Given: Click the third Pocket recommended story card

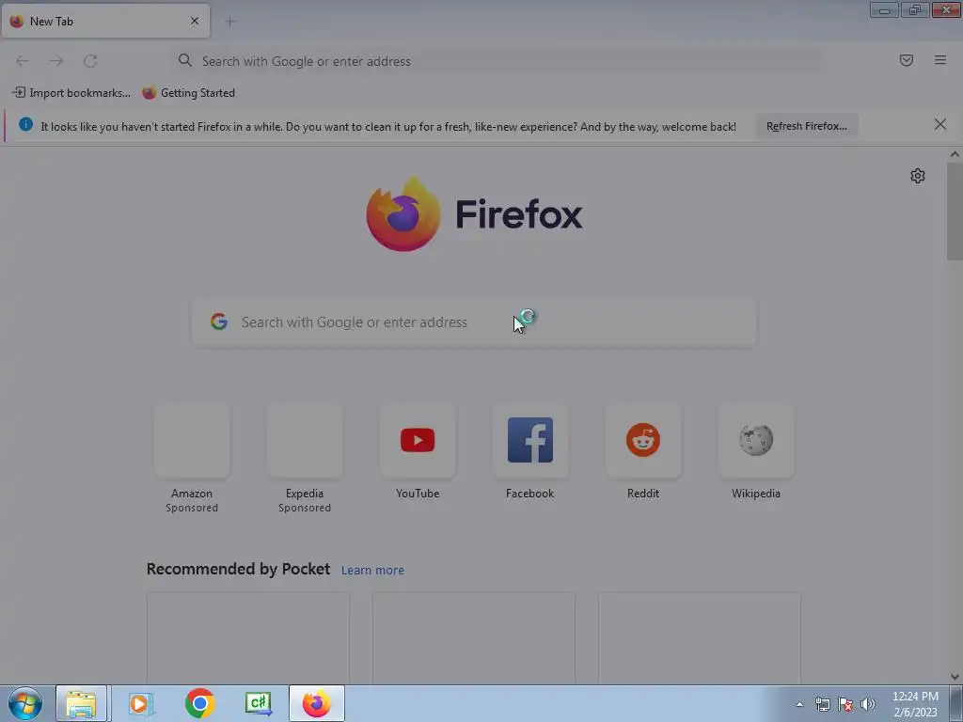Looking at the screenshot, I should point(700,637).
